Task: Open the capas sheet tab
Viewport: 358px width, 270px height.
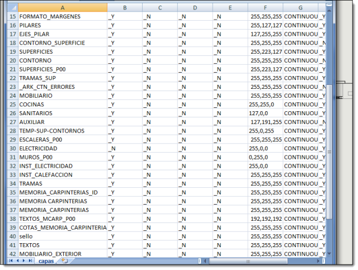Action: pyautogui.click(x=46, y=261)
